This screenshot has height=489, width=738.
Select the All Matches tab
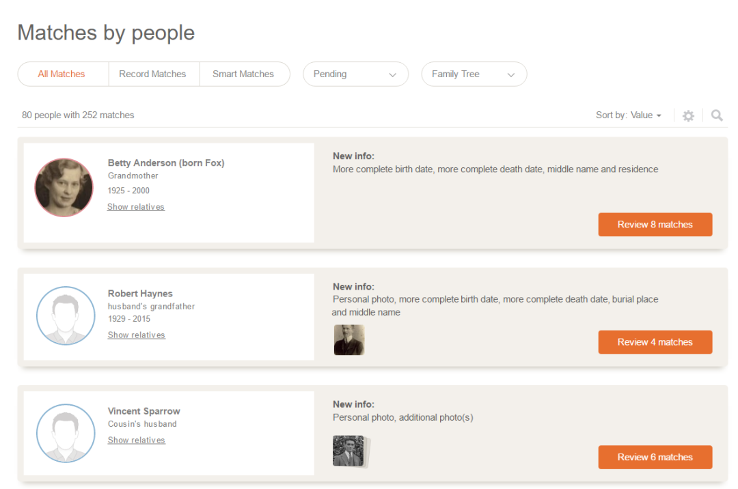(61, 74)
